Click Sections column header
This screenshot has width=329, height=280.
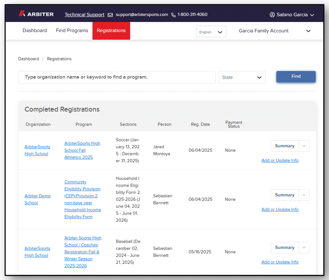128,124
